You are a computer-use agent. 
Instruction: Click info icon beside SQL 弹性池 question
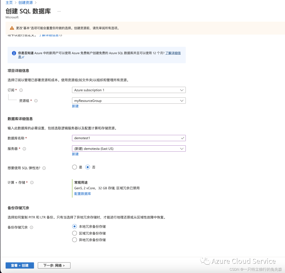[x=44, y=168]
